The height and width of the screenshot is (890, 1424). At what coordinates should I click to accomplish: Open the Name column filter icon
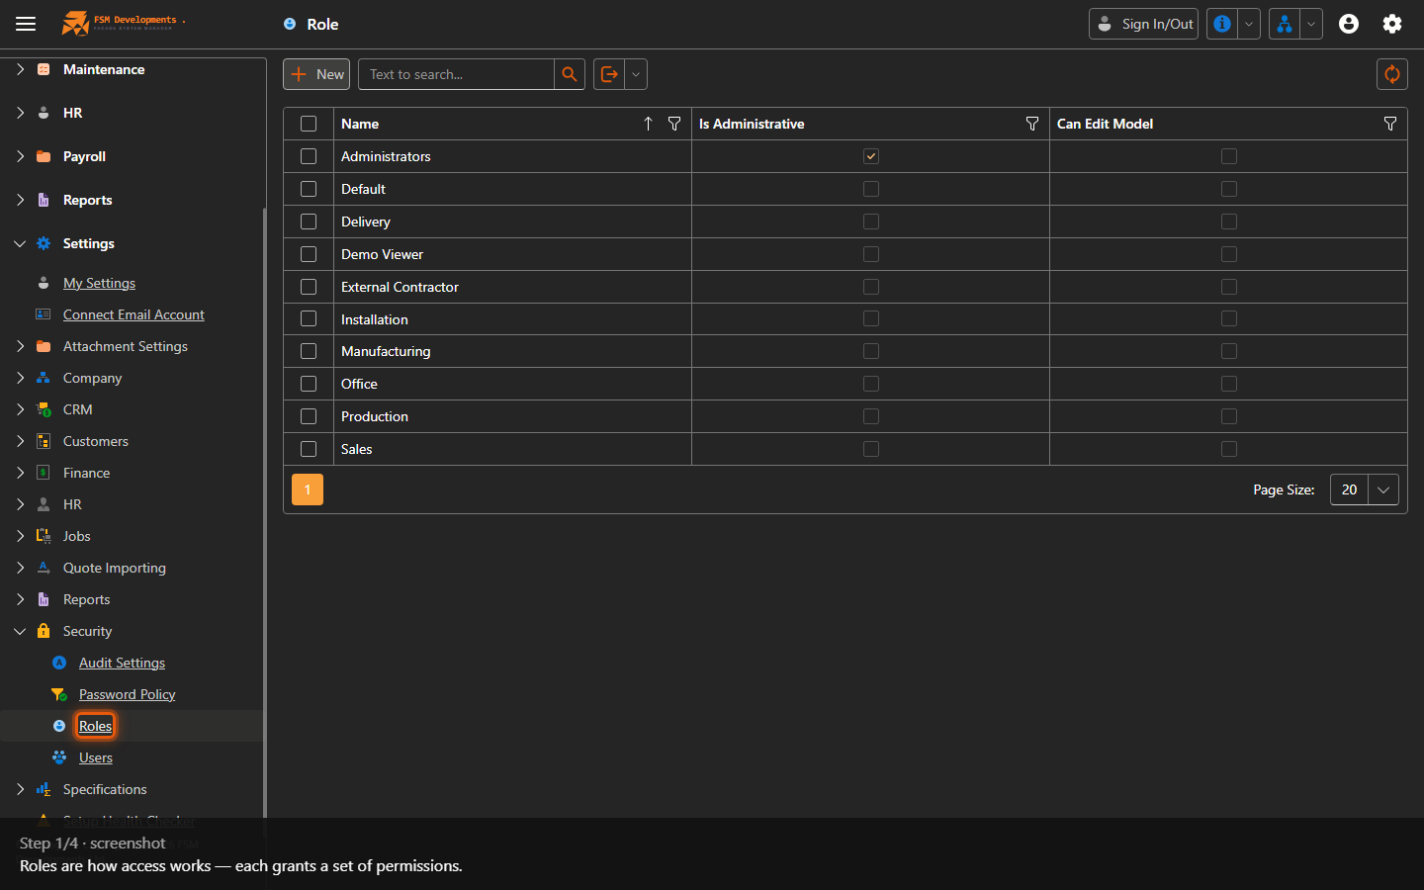[x=674, y=124]
